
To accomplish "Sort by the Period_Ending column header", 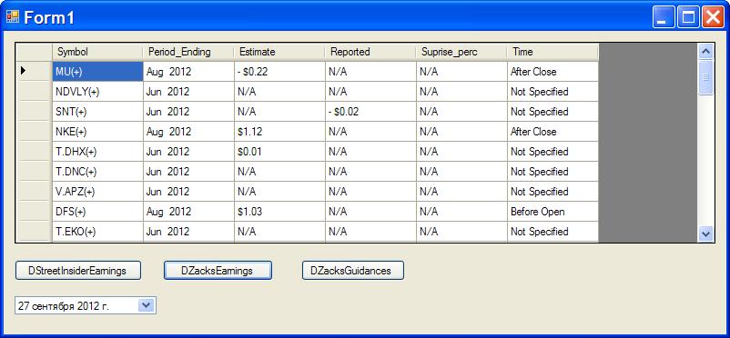I will pyautogui.click(x=188, y=52).
